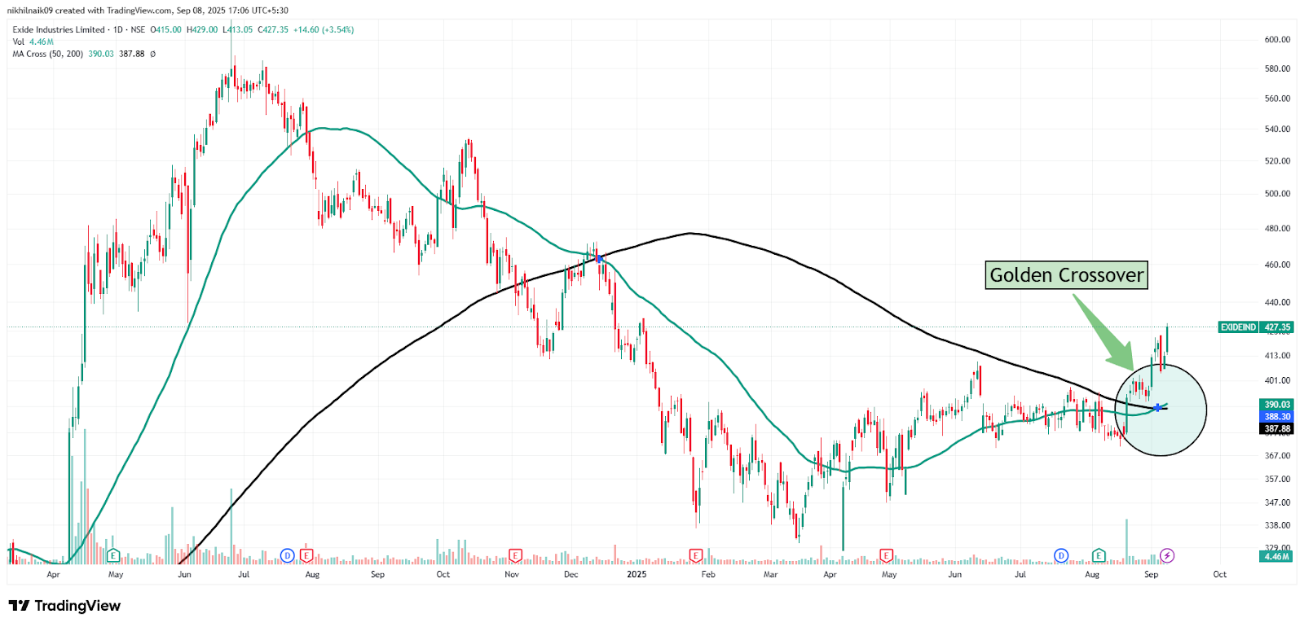Click the 2025 year label on the time axis
Viewport: 1304px width, 627px height.
pyautogui.click(x=637, y=575)
